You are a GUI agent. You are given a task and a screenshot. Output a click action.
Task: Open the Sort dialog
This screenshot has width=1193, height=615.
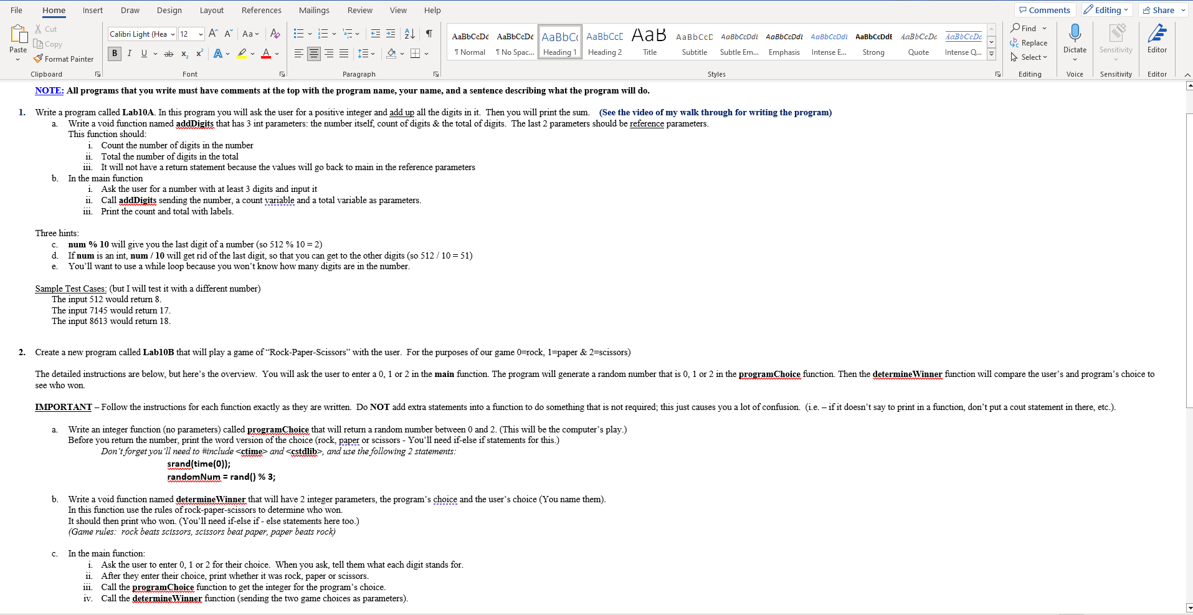click(x=409, y=34)
